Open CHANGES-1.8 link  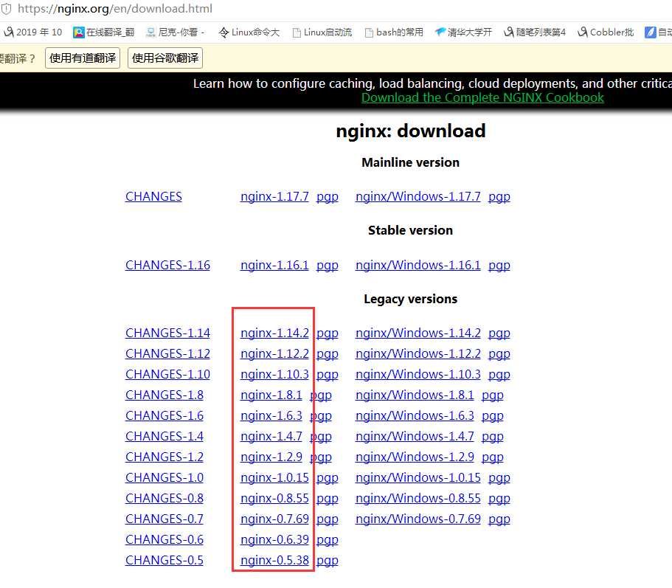pyautogui.click(x=164, y=395)
